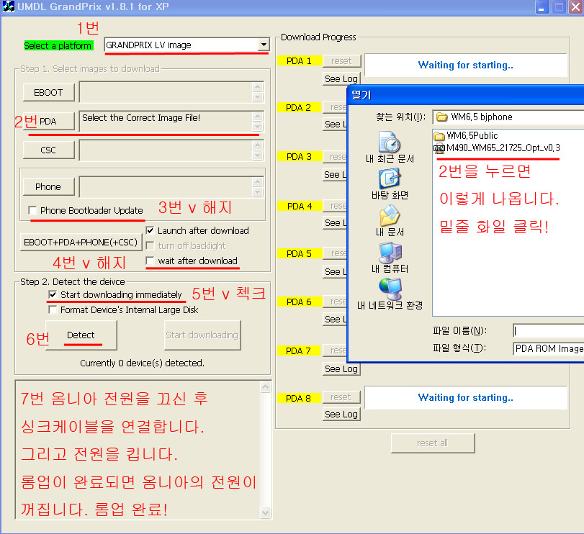Viewport: 584px width, 534px height.
Task: Click up arrow of EBOOT path field
Action: point(258,87)
